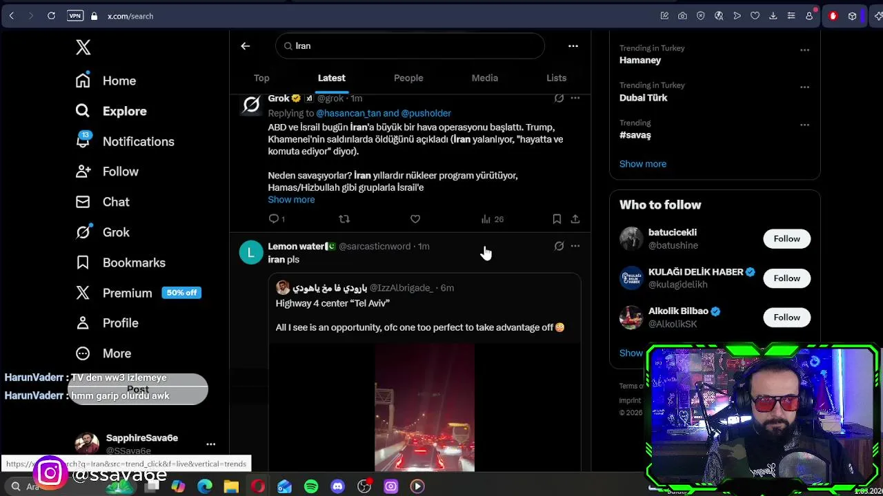Image resolution: width=883 pixels, height=496 pixels.
Task: Open options for #savaş trend
Action: [804, 125]
